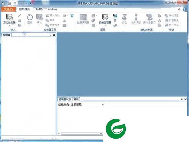
Task: Open the output panel options dropdown arrow
Action: click(182, 99)
